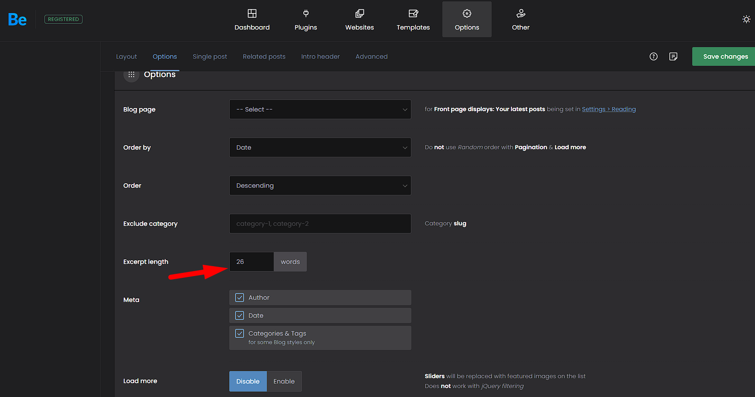Click the Be logo

pos(17,19)
